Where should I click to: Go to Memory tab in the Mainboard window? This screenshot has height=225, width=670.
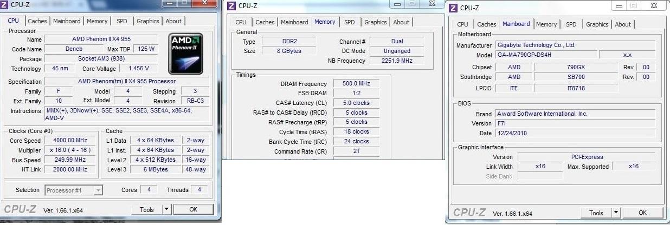(x=546, y=24)
